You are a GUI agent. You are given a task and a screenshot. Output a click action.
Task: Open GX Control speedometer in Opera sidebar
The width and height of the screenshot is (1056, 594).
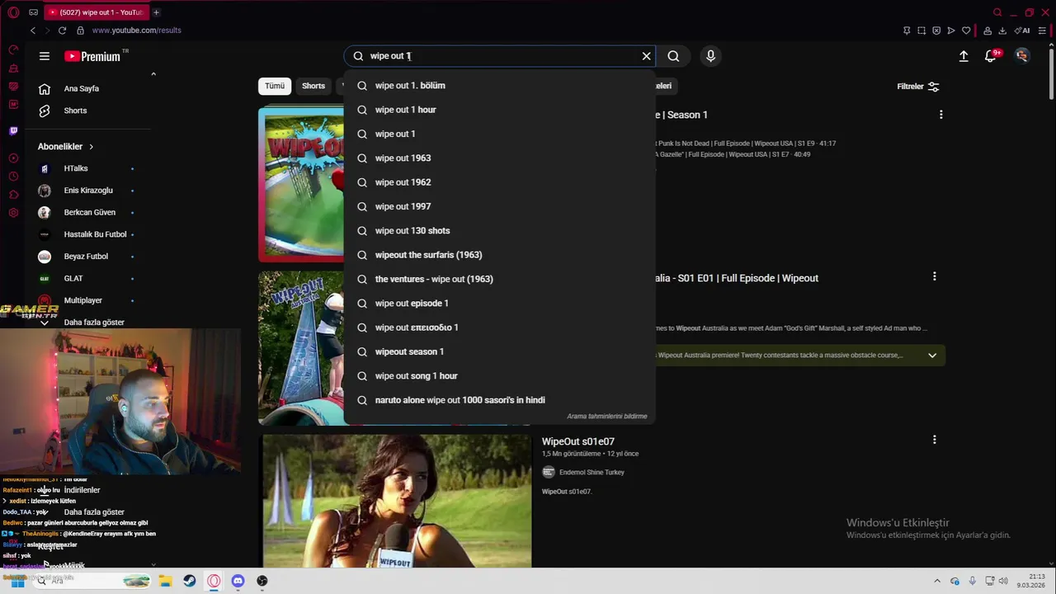tap(13, 49)
